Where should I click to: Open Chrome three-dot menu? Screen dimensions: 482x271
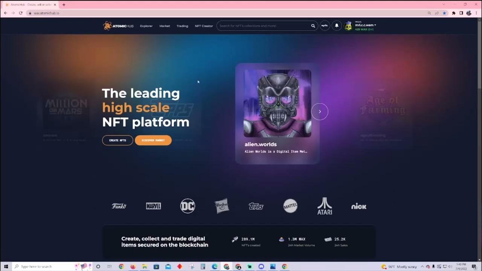[476, 13]
